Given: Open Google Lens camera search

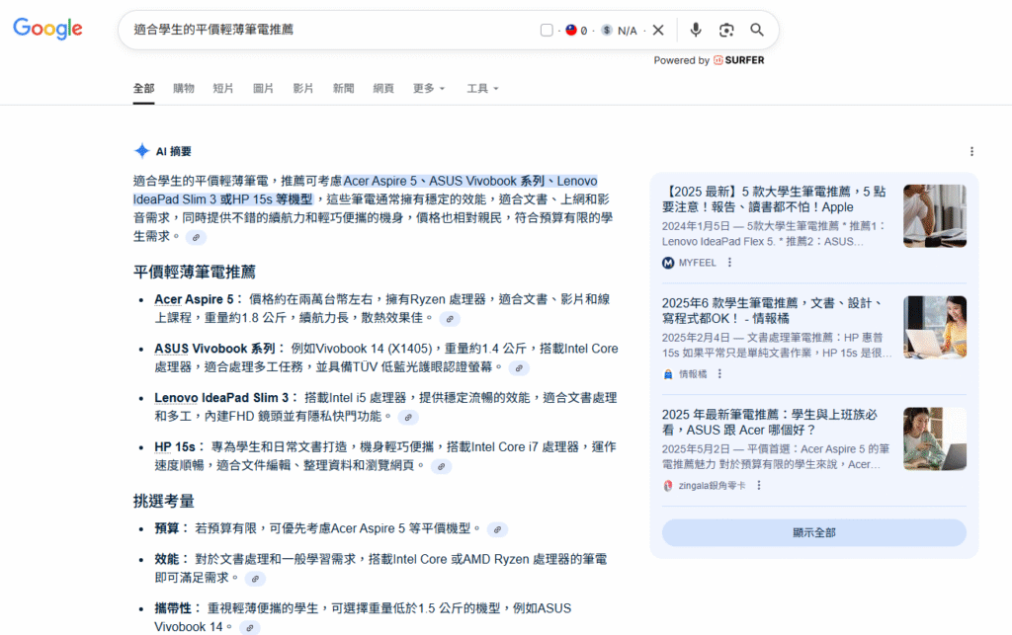Looking at the screenshot, I should tap(726, 31).
